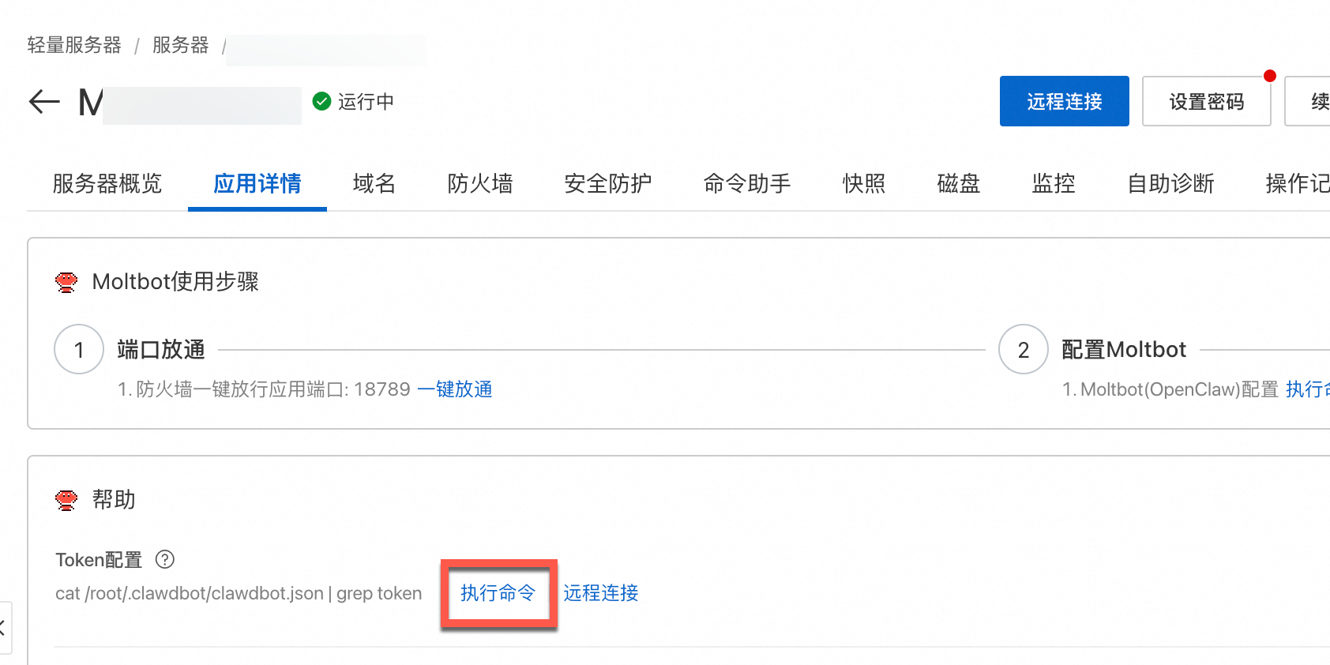Click the Moltbot logo beside 帮助
The width and height of the screenshot is (1330, 665).
[66, 500]
